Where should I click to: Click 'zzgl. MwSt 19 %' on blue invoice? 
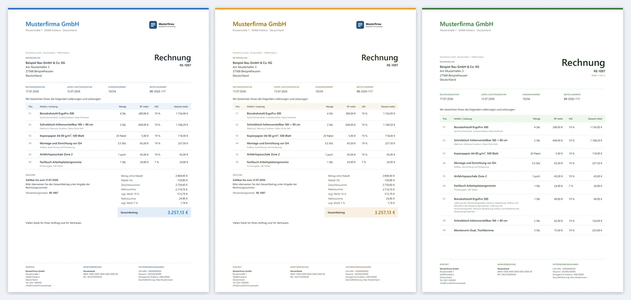[131, 194]
